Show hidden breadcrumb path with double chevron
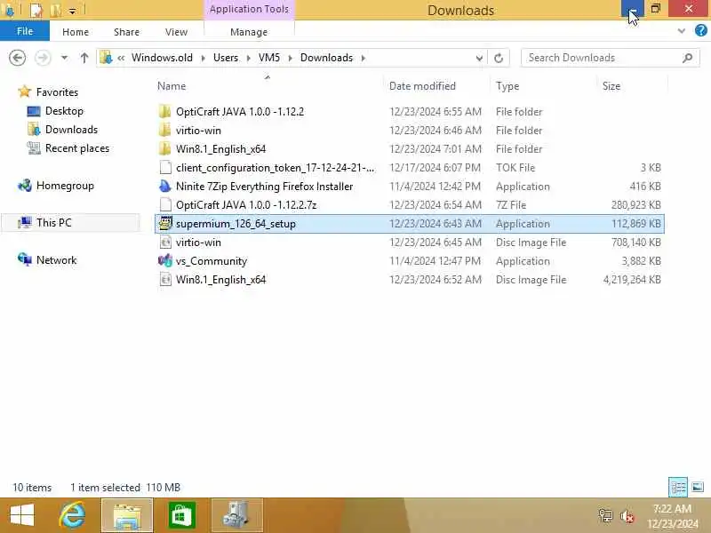The width and height of the screenshot is (711, 533). pyautogui.click(x=121, y=58)
